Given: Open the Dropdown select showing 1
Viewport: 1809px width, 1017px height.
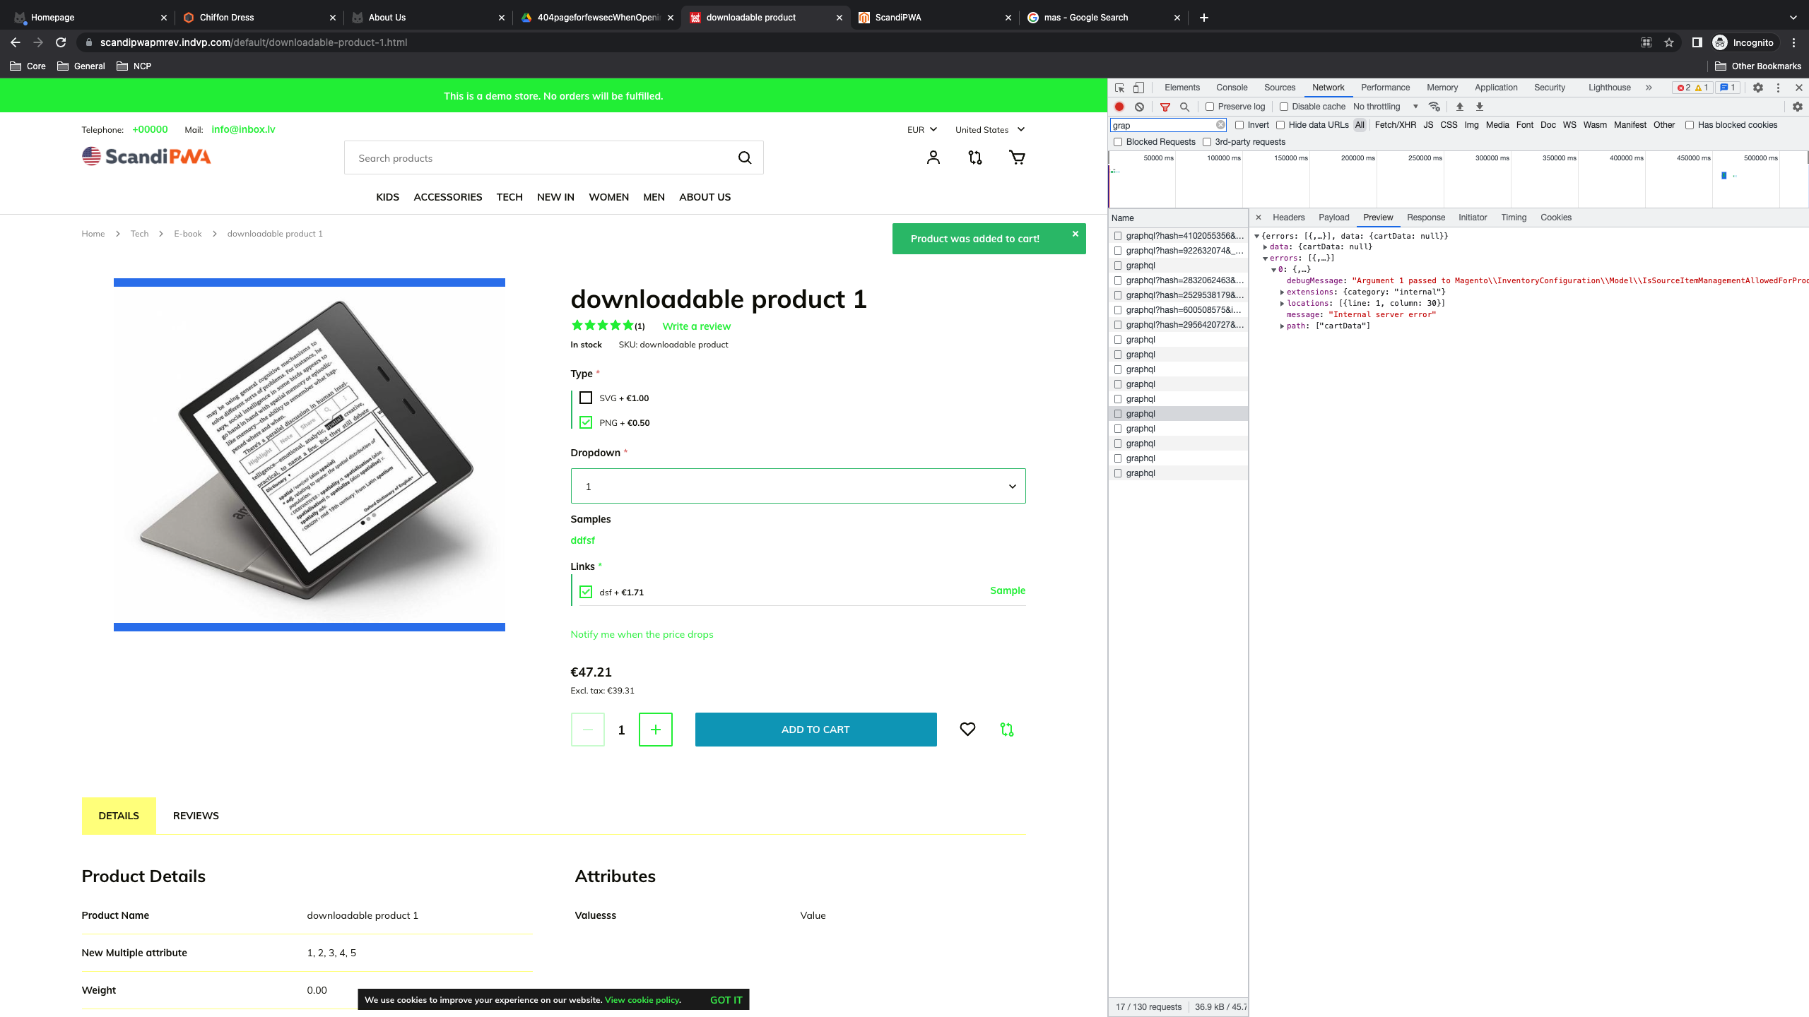Looking at the screenshot, I should tap(797, 486).
